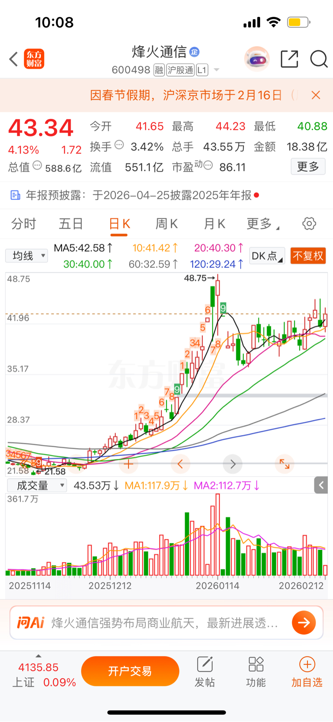
Task: Tap the 120:29.24 moving average value
Action: (x=217, y=264)
